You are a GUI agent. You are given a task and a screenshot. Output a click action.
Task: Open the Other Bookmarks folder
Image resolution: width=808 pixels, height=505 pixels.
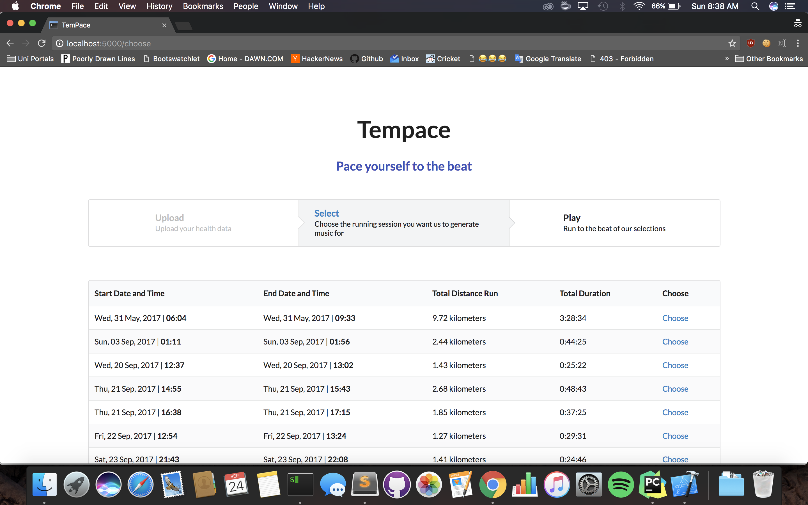[769, 59]
